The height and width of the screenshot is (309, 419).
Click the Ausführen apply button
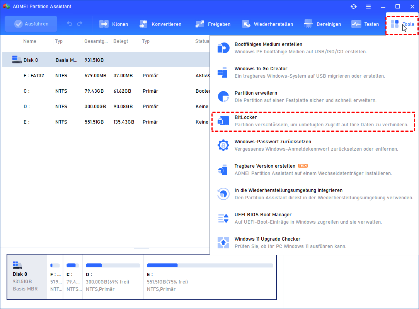[31, 24]
